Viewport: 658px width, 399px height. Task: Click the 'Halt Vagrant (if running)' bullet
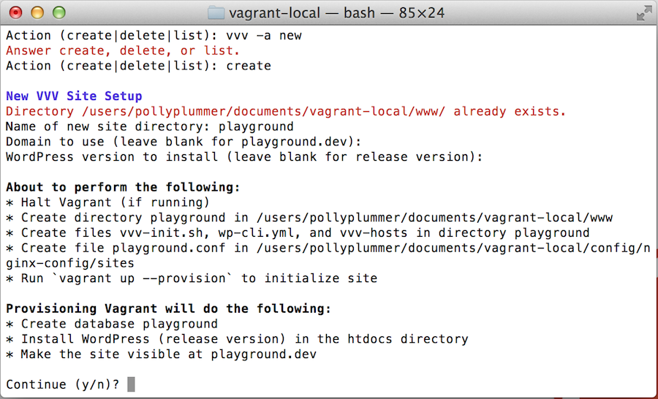coord(107,202)
